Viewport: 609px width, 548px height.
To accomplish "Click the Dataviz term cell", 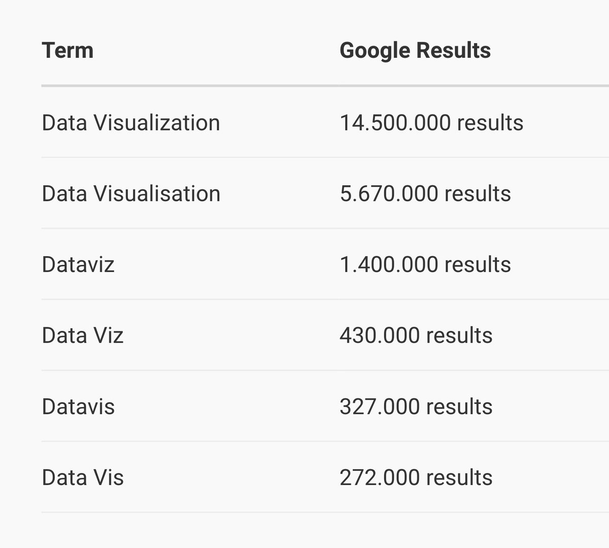I will (78, 265).
